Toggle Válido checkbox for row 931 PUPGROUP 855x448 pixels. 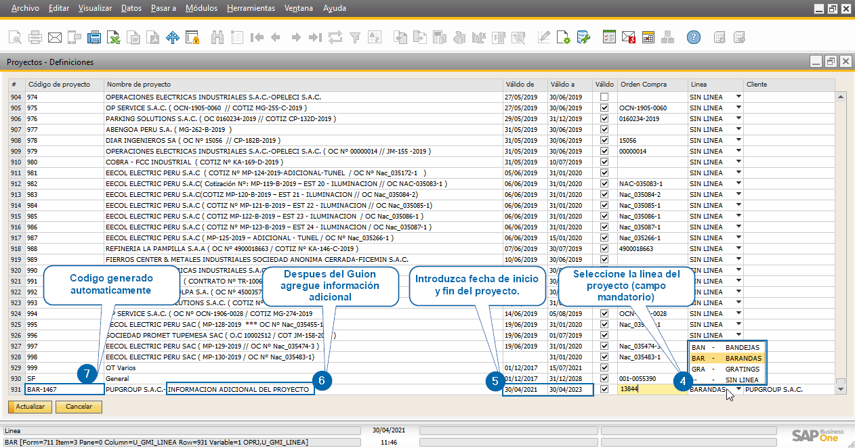(604, 389)
